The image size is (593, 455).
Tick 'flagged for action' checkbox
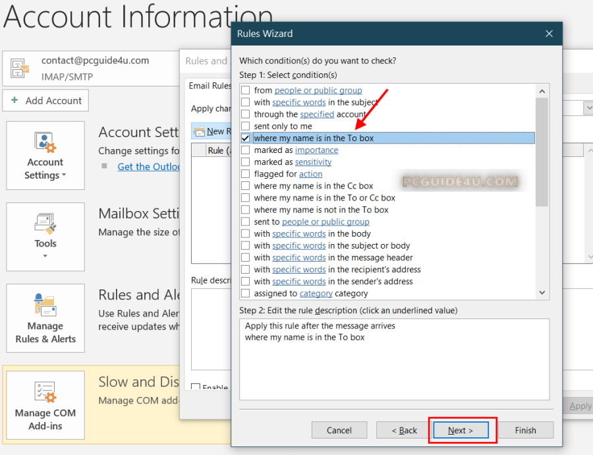(246, 174)
